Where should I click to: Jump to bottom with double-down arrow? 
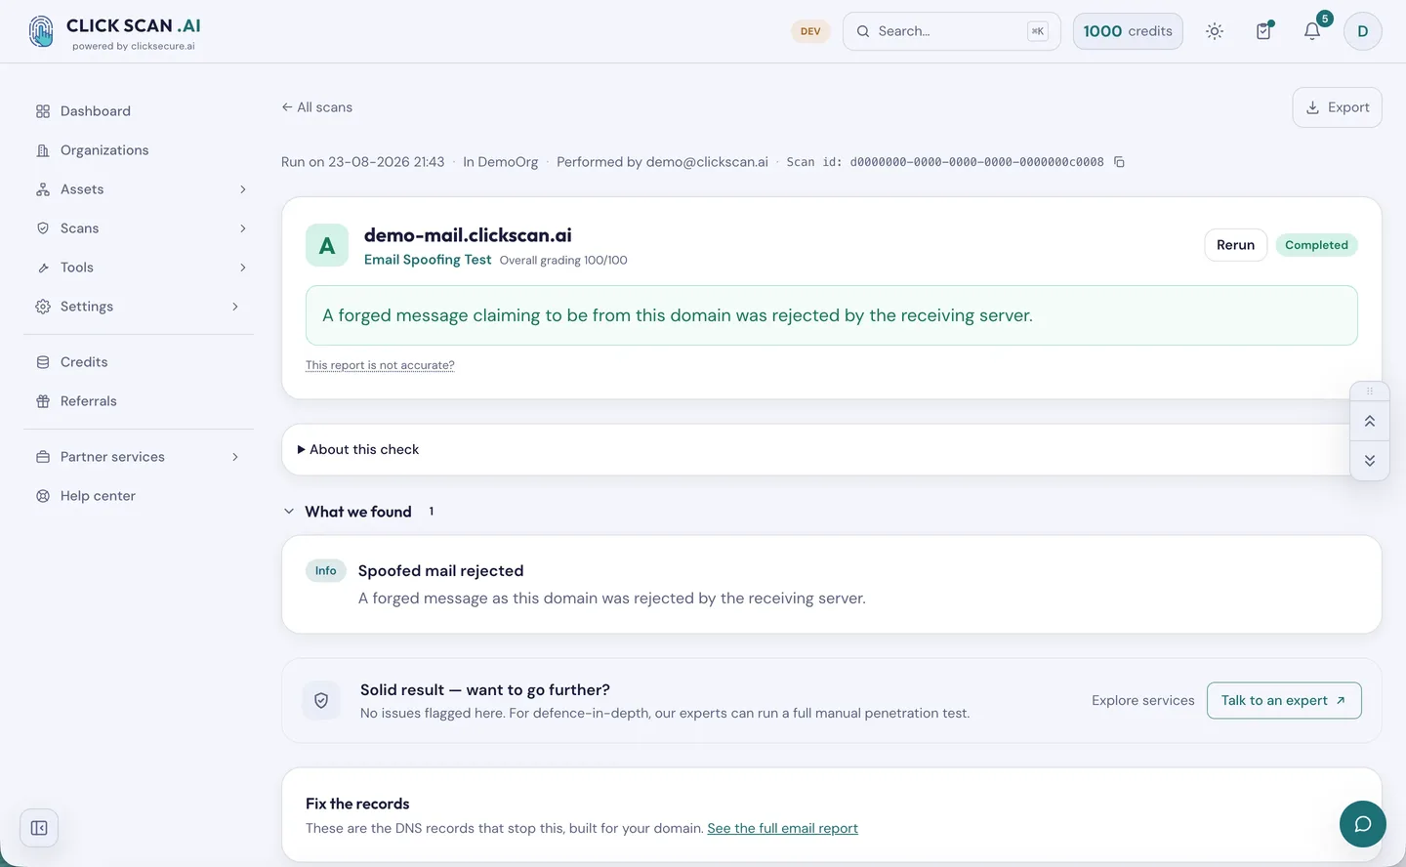(1370, 461)
